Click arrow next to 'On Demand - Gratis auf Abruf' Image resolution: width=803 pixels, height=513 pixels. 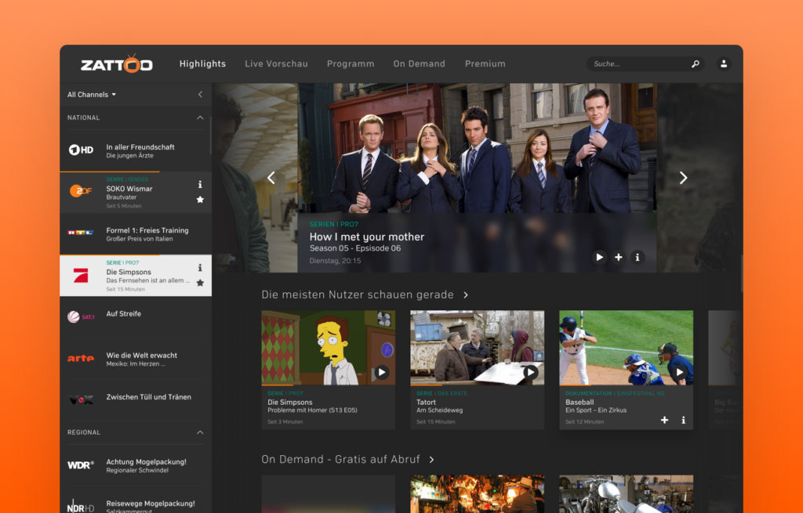(432, 460)
